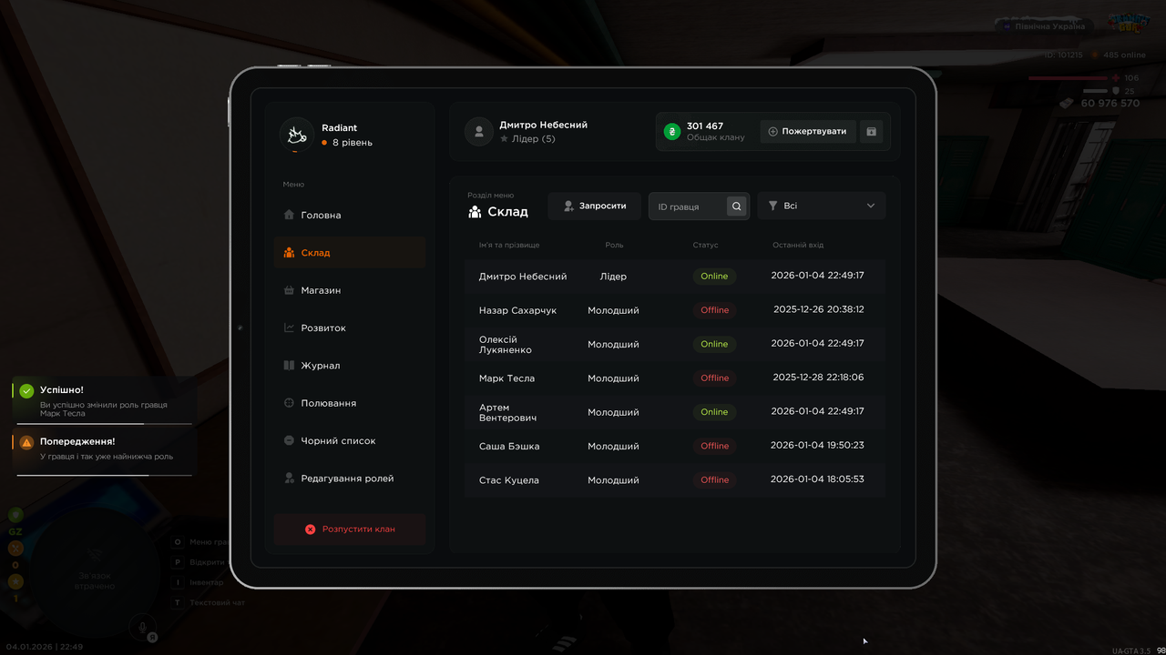
Task: Click the green currency icon near 301 467
Action: point(672,131)
